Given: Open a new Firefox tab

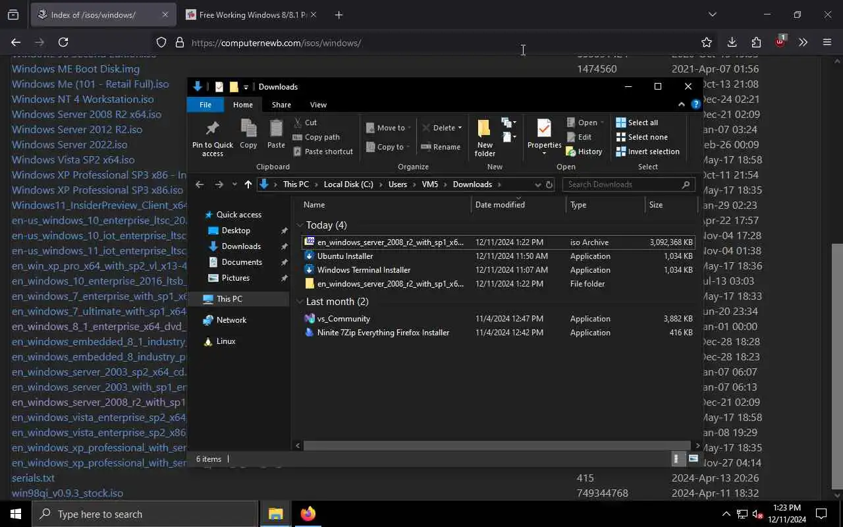Looking at the screenshot, I should point(339,14).
